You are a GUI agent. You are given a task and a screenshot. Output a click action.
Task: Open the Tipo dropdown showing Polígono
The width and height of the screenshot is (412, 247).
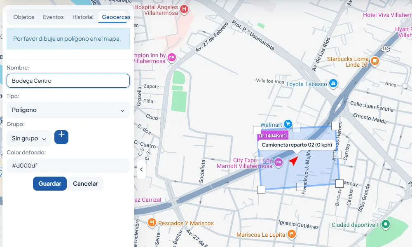pyautogui.click(x=68, y=110)
